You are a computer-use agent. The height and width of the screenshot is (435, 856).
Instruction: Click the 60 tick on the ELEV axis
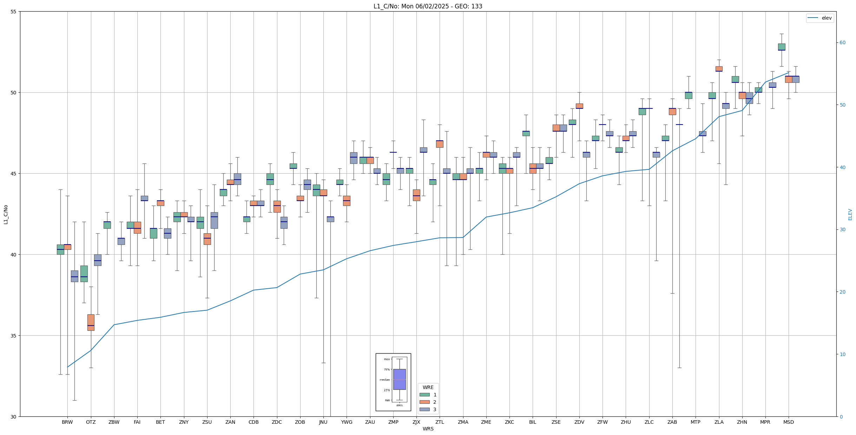[842, 43]
